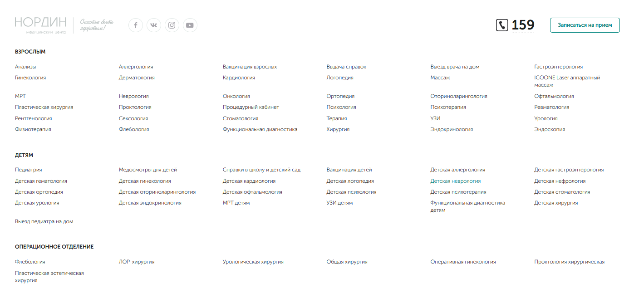Open Пластическая эстетическая хирургия

(x=49, y=277)
